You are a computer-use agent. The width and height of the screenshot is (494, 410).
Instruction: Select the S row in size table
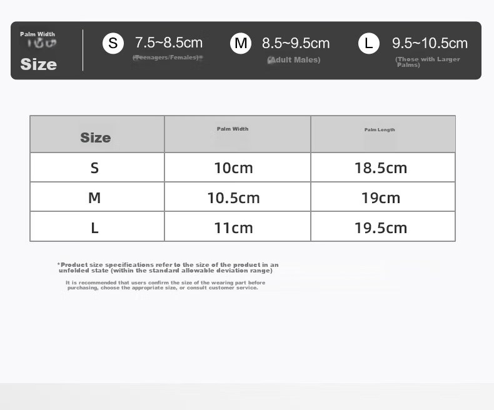[243, 167]
